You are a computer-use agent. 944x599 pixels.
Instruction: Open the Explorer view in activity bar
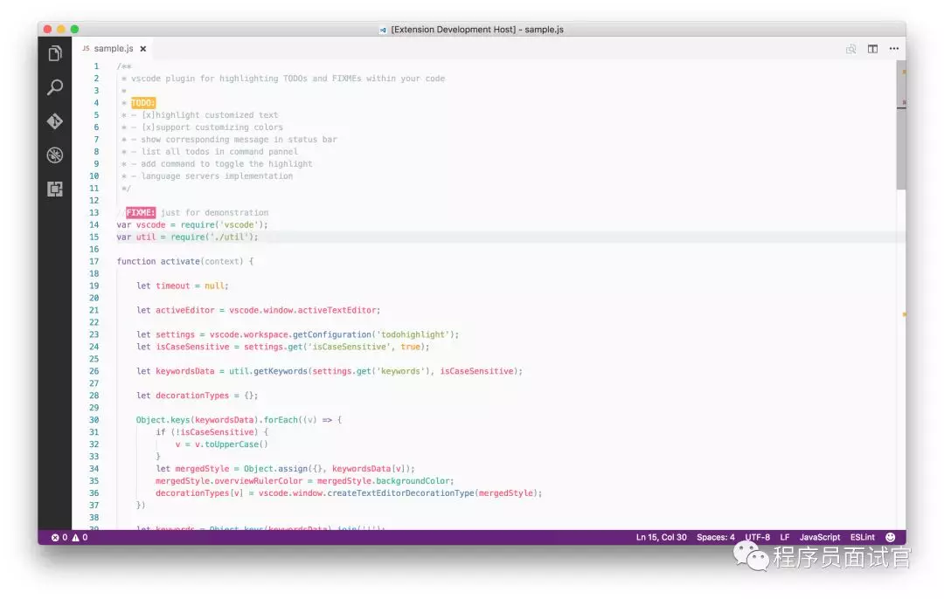(55, 53)
